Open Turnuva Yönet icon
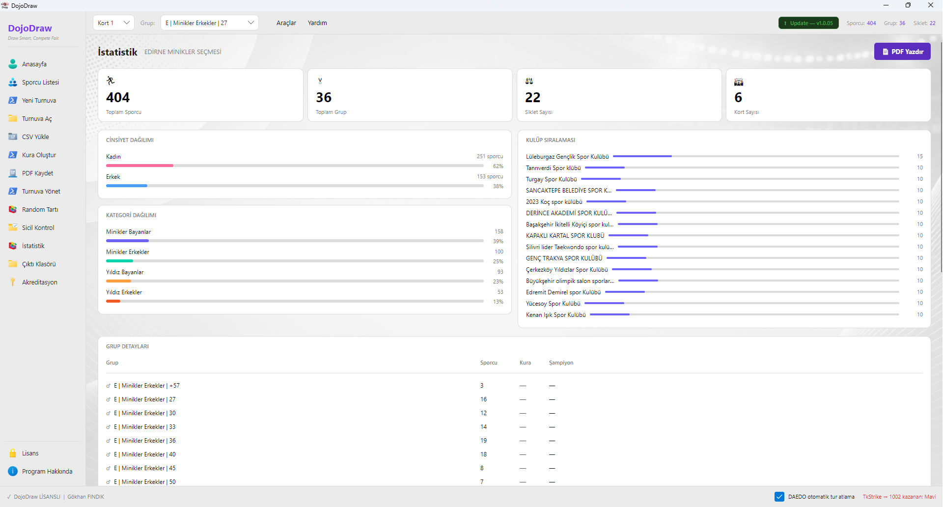Screen dimensions: 943x507 pos(13,191)
